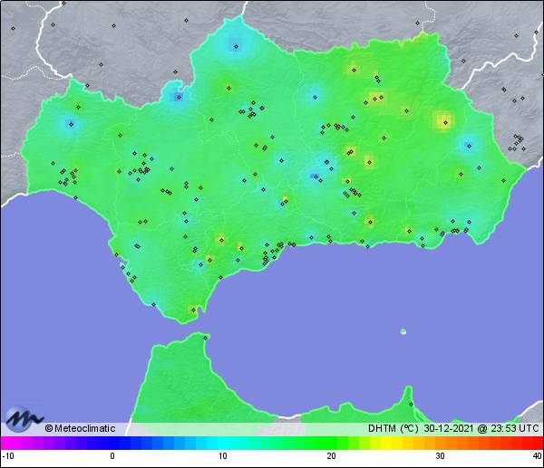Select station marker in eastern cyan spot near Almería

click(x=469, y=146)
